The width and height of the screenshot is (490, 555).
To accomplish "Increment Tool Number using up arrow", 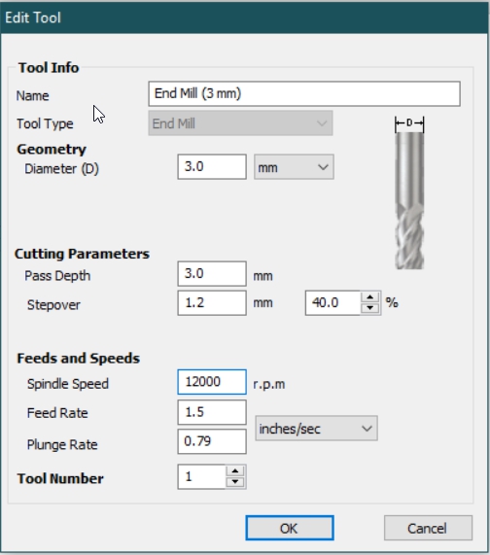I will (x=235, y=471).
